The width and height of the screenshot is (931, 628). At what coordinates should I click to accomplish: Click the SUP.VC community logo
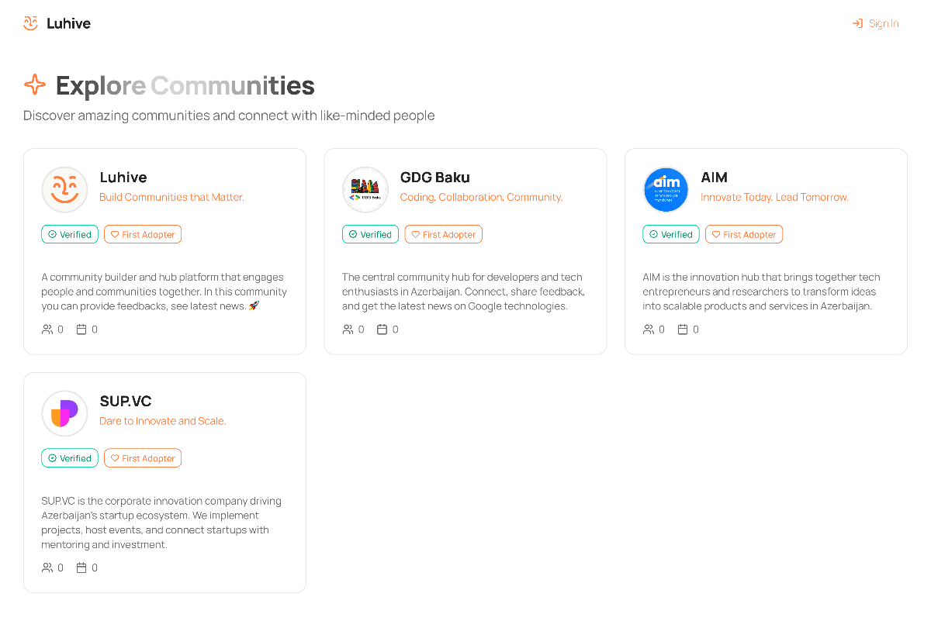click(64, 413)
